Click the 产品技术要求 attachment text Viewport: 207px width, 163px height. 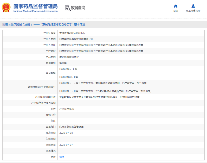pyautogui.click(x=66, y=109)
